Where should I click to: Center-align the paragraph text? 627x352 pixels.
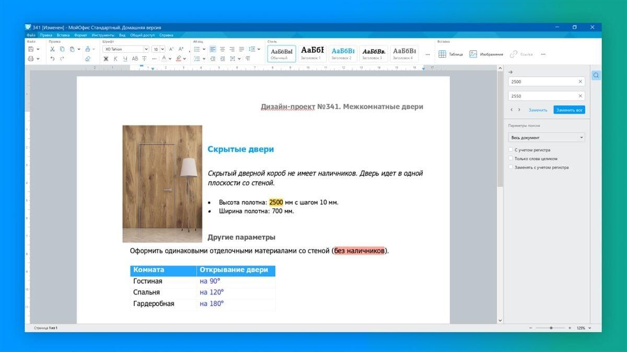coord(223,49)
